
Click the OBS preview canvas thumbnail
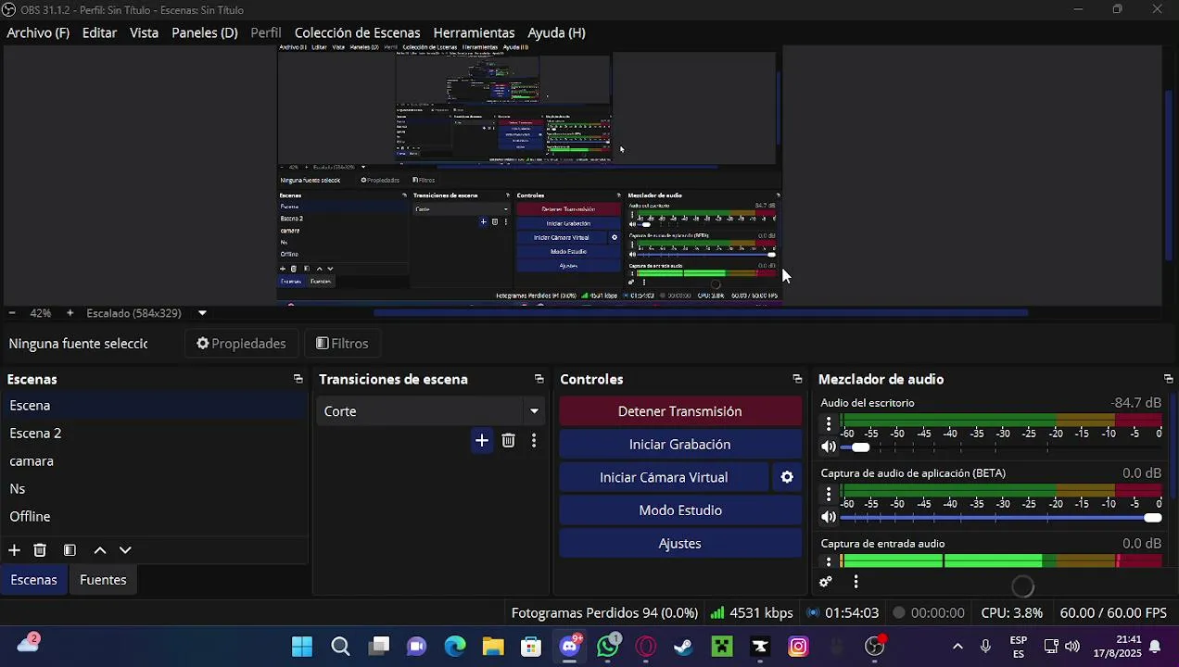click(528, 174)
